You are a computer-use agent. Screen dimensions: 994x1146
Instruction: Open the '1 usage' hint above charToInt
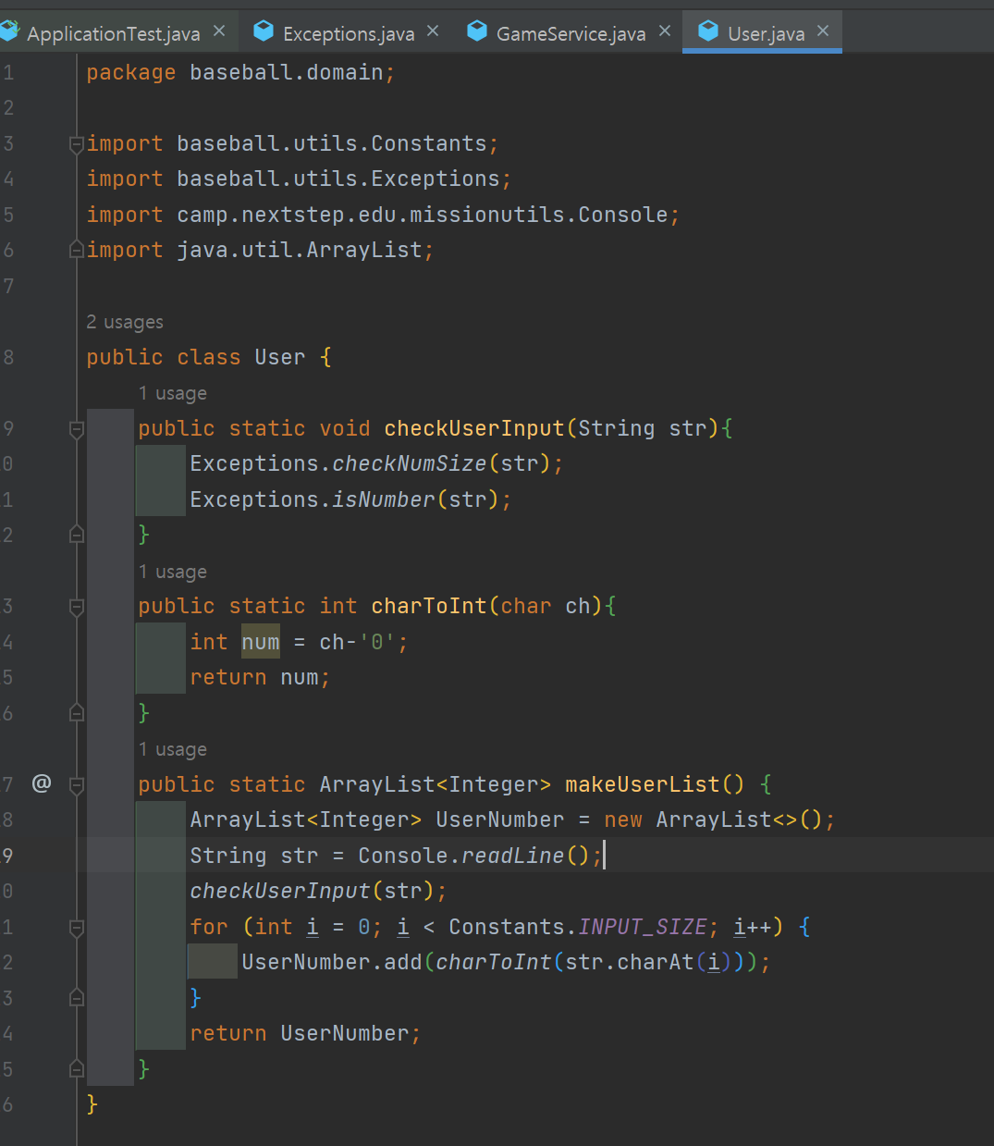[173, 572]
